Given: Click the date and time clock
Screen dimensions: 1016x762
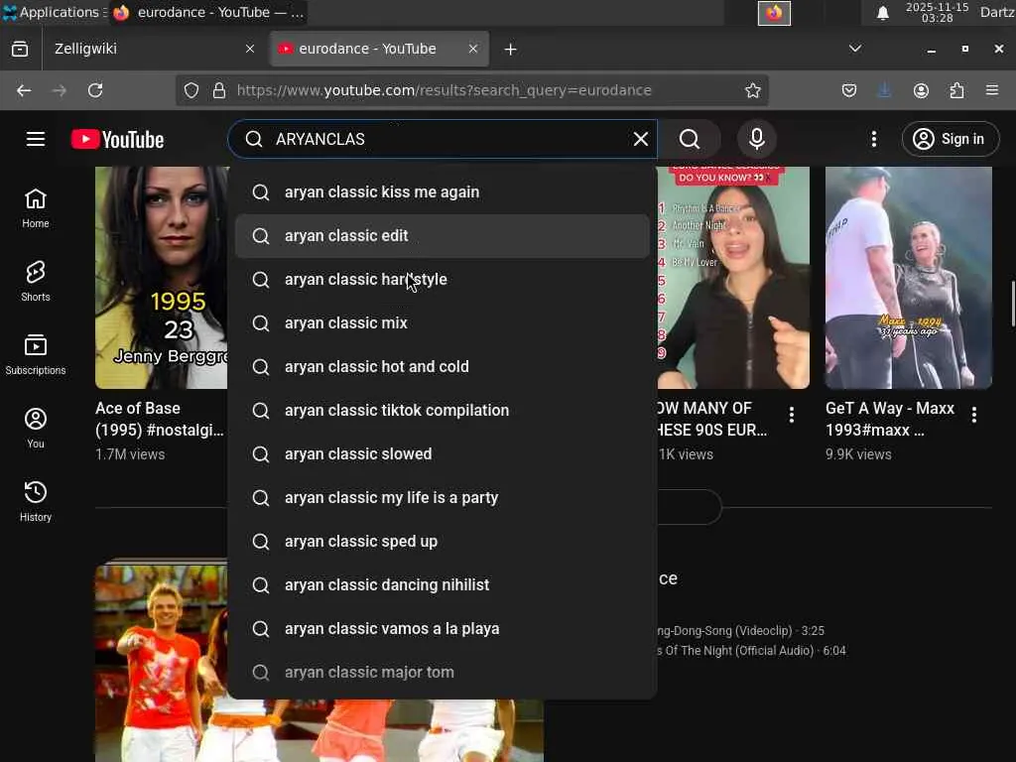Looking at the screenshot, I should pyautogui.click(x=937, y=12).
